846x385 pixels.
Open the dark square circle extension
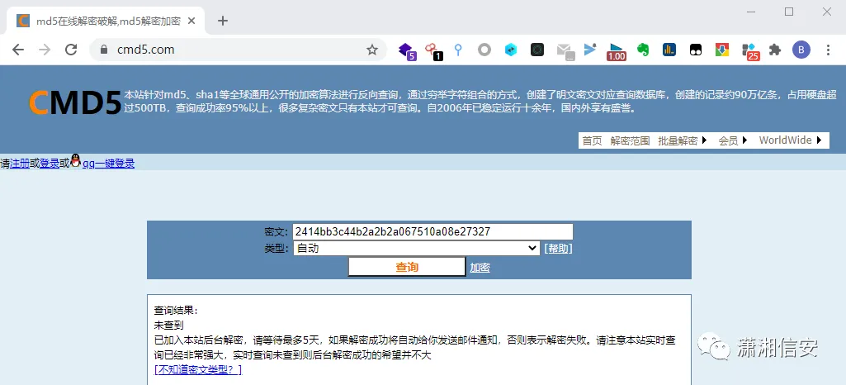pyautogui.click(x=536, y=50)
